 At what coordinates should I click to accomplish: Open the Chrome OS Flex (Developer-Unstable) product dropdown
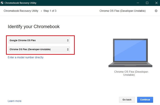(39, 50)
